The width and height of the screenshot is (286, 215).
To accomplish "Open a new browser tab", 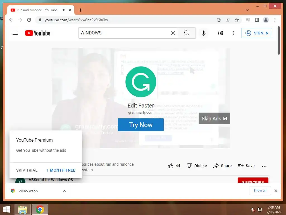I will coord(80,10).
